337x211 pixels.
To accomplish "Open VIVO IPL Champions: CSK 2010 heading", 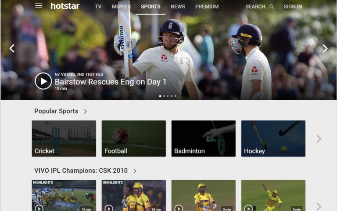I will pos(81,171).
